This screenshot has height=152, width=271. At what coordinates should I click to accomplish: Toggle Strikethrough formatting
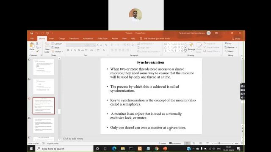coord(83,50)
